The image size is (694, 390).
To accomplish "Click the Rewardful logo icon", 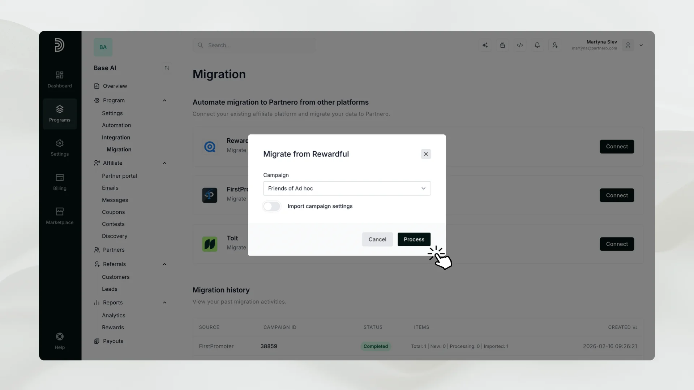I will click(210, 147).
